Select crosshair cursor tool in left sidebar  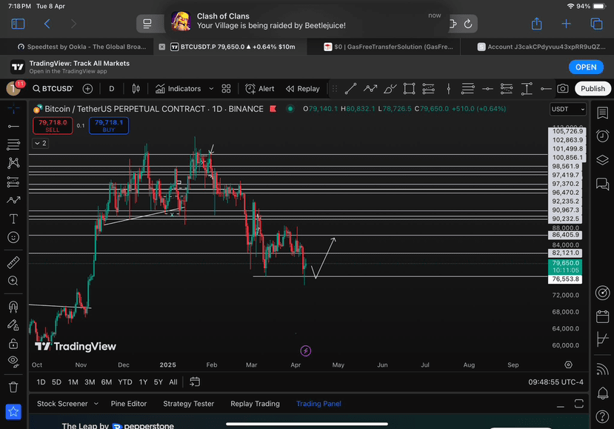(13, 108)
